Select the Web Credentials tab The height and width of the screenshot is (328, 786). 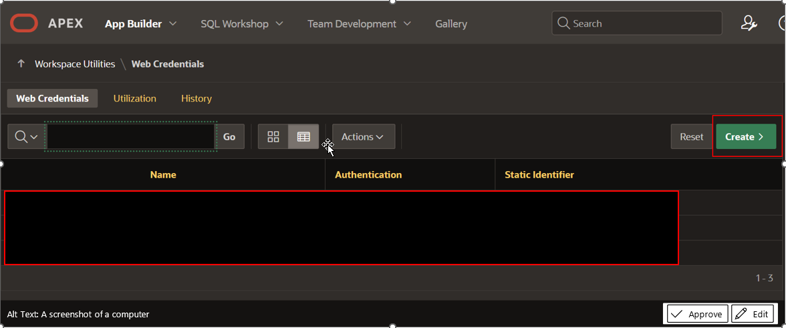(x=52, y=99)
